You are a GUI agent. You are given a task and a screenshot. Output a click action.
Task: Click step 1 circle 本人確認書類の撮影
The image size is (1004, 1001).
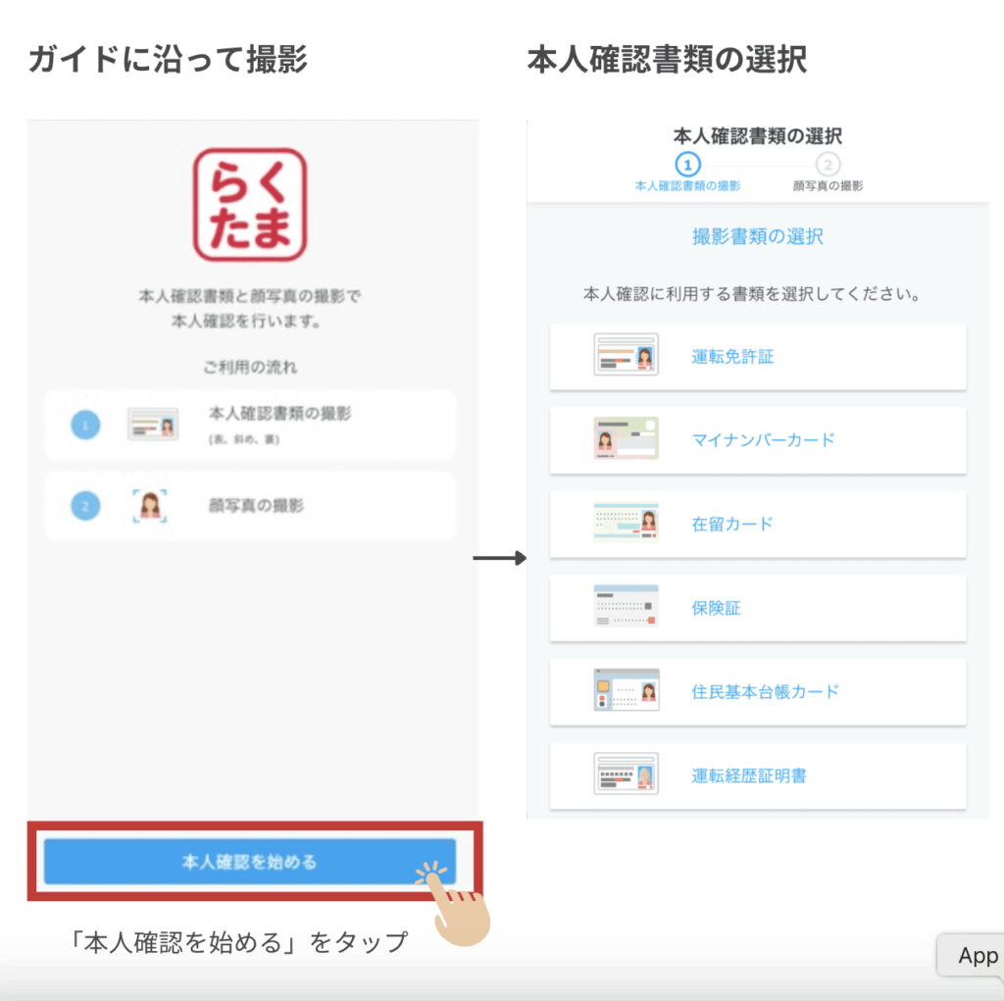pos(687,164)
